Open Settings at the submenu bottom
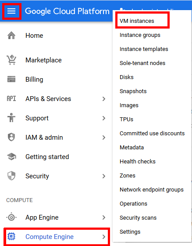The height and width of the screenshot is (246, 192). coord(130,232)
